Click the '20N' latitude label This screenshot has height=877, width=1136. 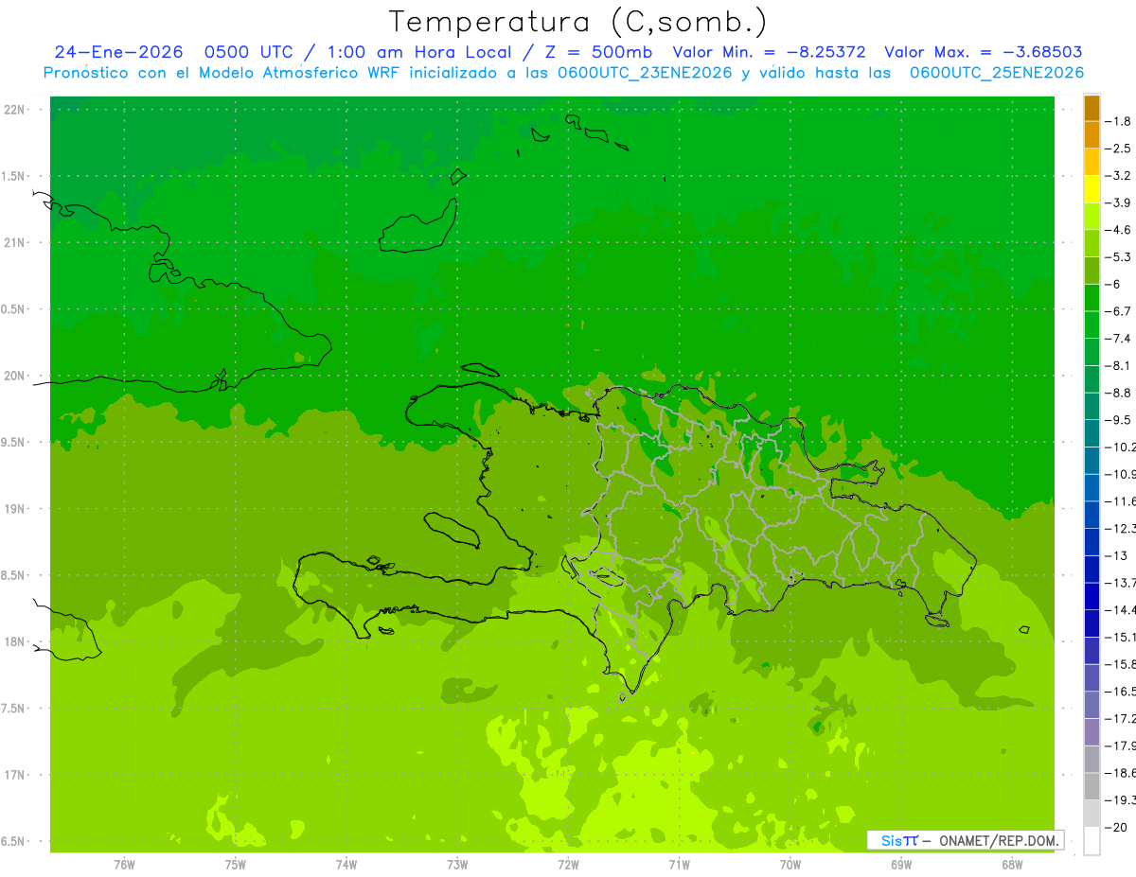click(x=14, y=376)
